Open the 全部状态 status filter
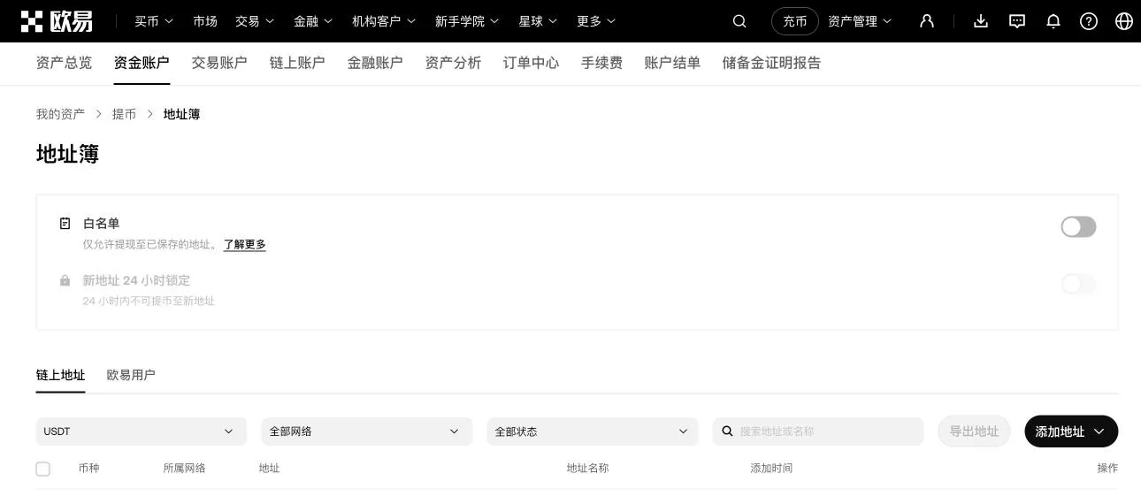This screenshot has width=1141, height=504. tap(593, 431)
